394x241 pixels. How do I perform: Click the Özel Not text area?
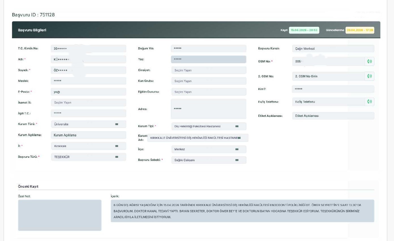[60, 215]
